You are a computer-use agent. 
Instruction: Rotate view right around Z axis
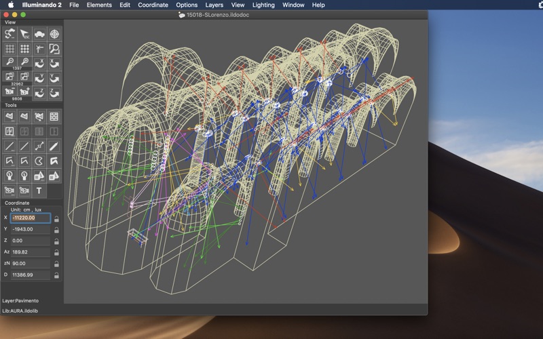[54, 94]
